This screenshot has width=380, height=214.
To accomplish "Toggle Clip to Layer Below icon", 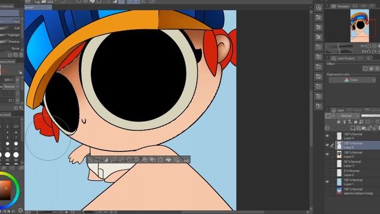I will [338, 121].
